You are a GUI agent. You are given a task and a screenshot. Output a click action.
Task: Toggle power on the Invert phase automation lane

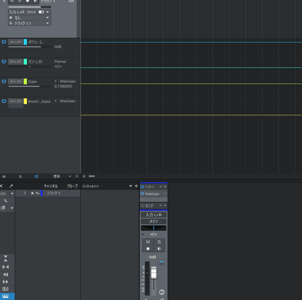pos(4,101)
